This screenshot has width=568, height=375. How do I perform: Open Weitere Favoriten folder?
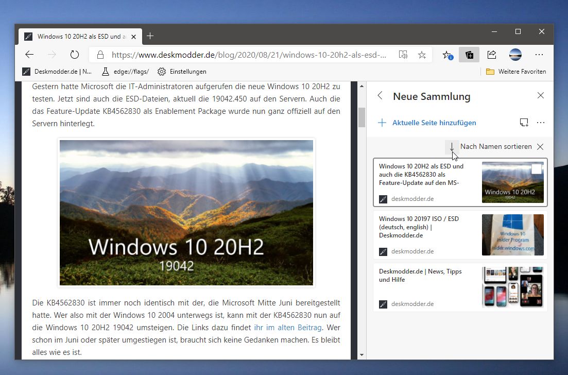(516, 72)
